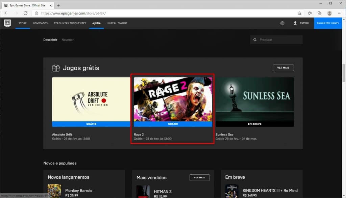Screen dimensions: 346x198
Task: Click the Jogos grátis heading
Action: (81, 68)
